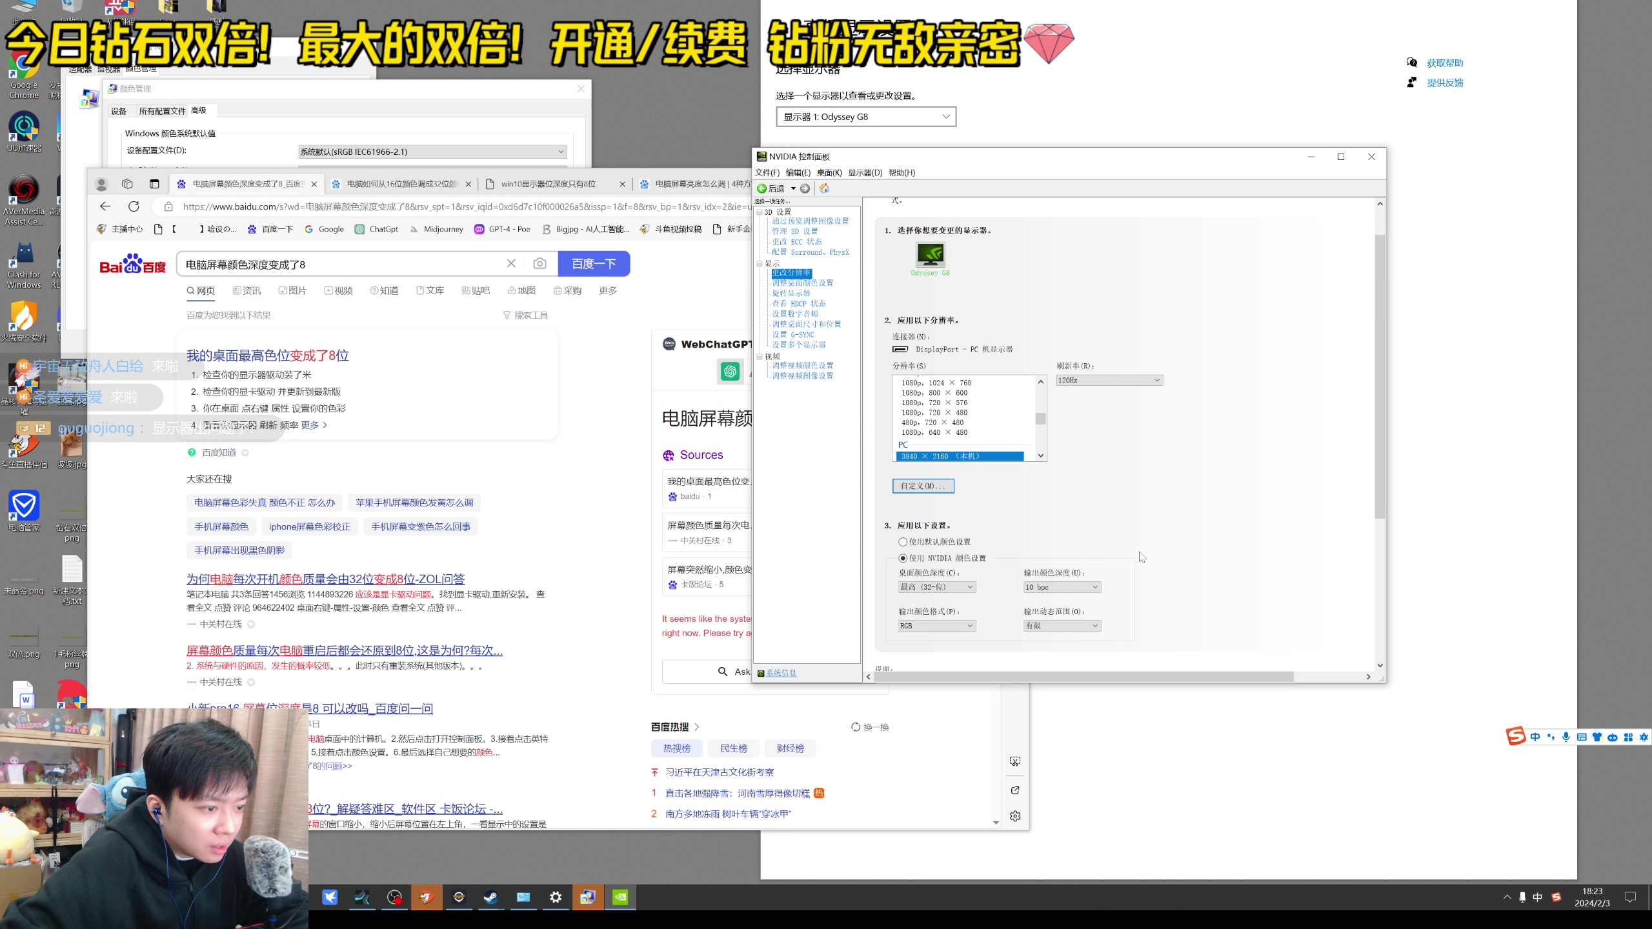1652x929 pixels.
Task: Collapse the 3D 设置 tree branch
Action: point(759,212)
